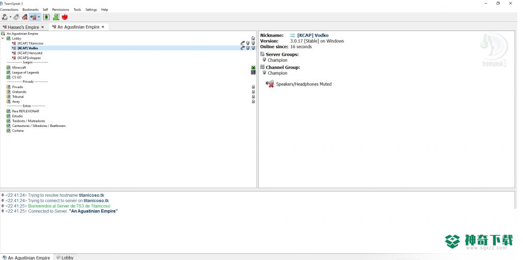Toggle channel subscribe eye toolbar icon

(x=46, y=17)
